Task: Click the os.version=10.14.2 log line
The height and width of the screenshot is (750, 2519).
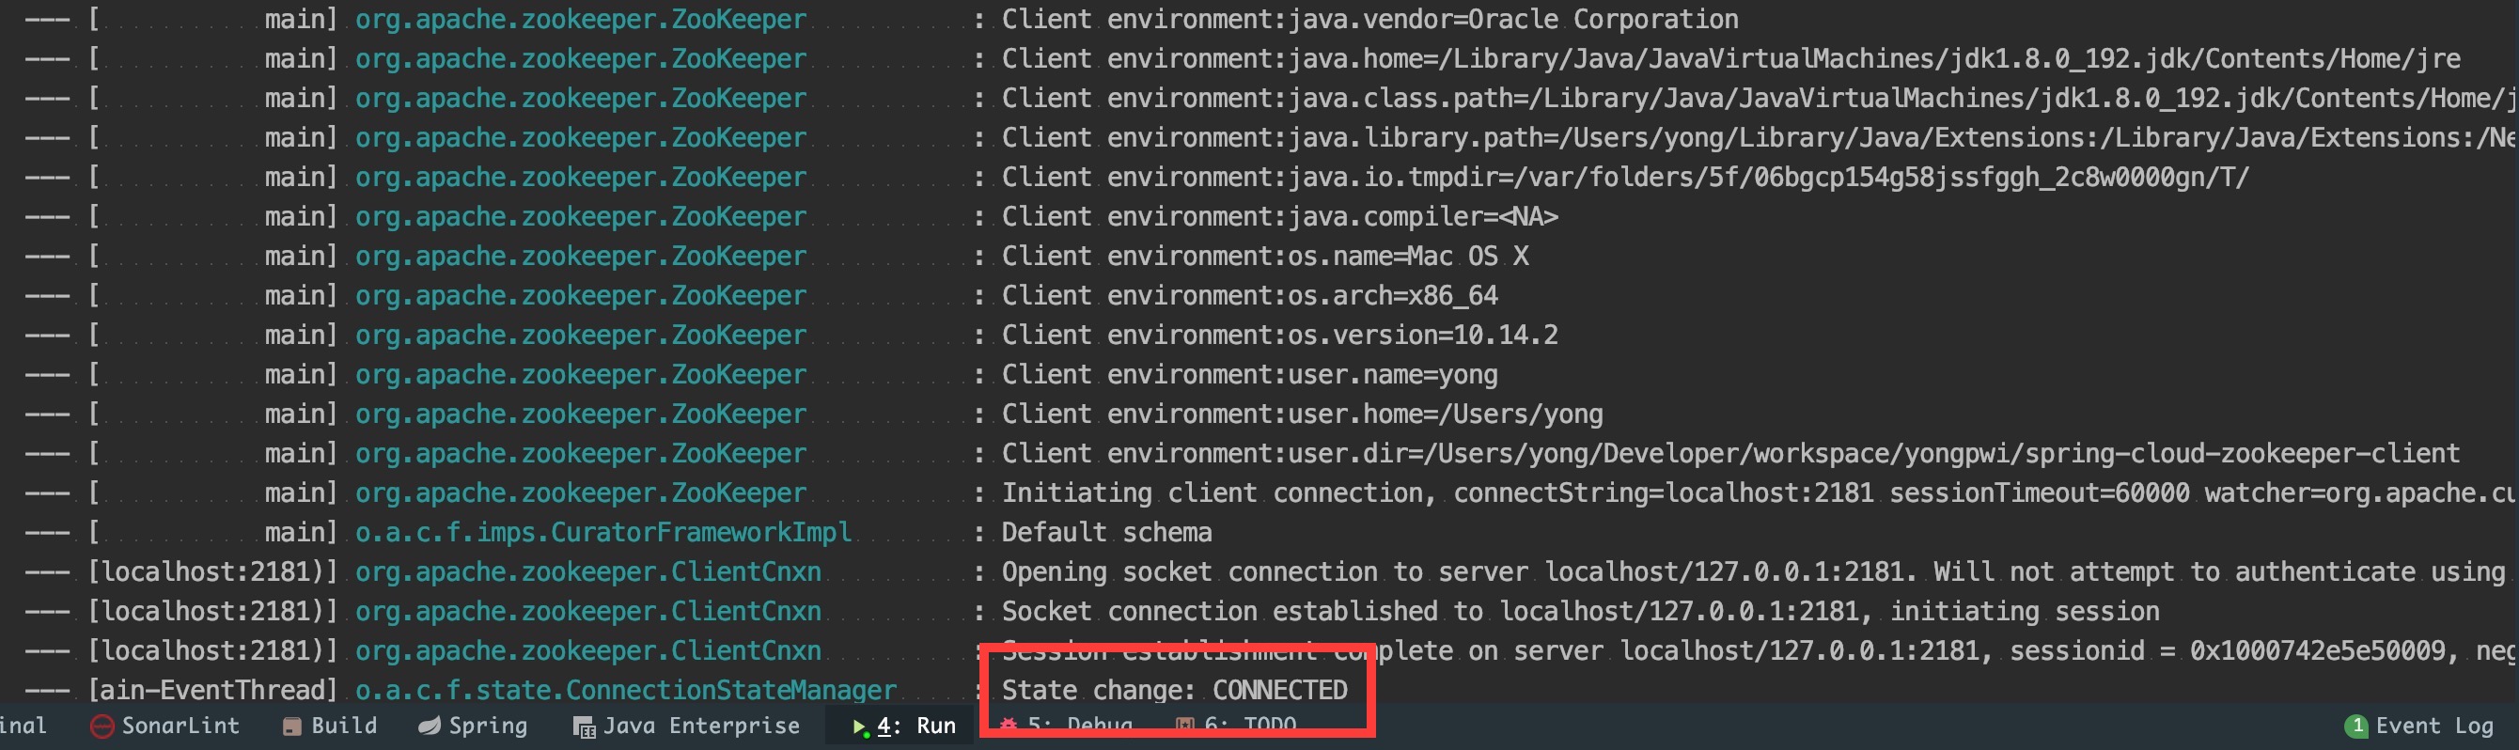Action: pos(1280,335)
